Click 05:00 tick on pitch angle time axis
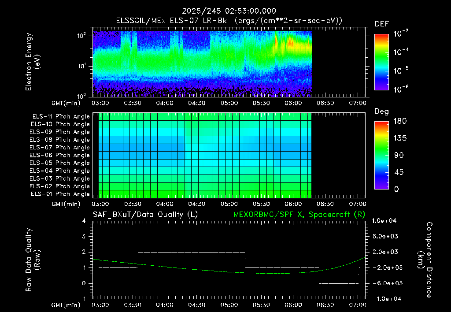Viewport: 451px width, 312px height. click(x=229, y=204)
